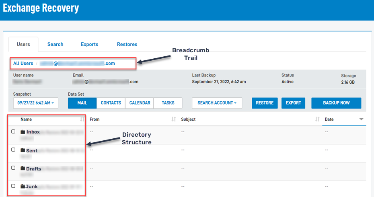Sort by From column arrows
This screenshot has width=374, height=197.
[x=174, y=119]
